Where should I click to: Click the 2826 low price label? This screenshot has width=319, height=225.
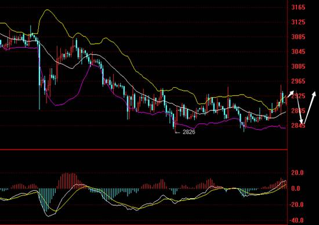click(x=189, y=132)
